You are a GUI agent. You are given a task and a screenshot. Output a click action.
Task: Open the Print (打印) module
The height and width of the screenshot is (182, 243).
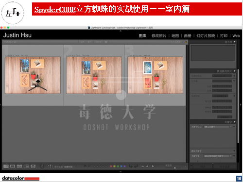(x=224, y=36)
